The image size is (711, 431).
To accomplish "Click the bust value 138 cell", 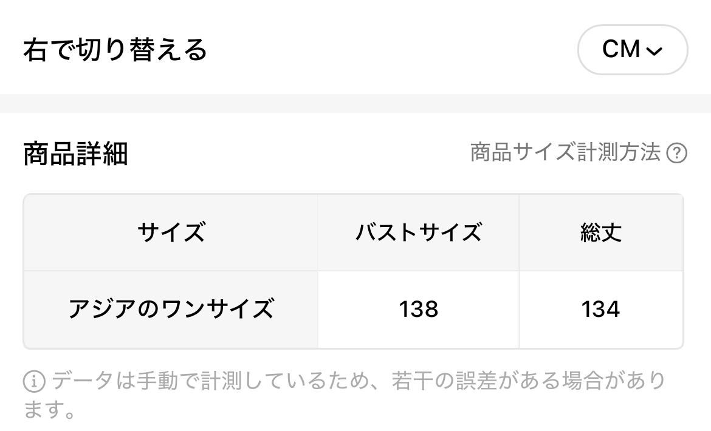I will click(418, 310).
